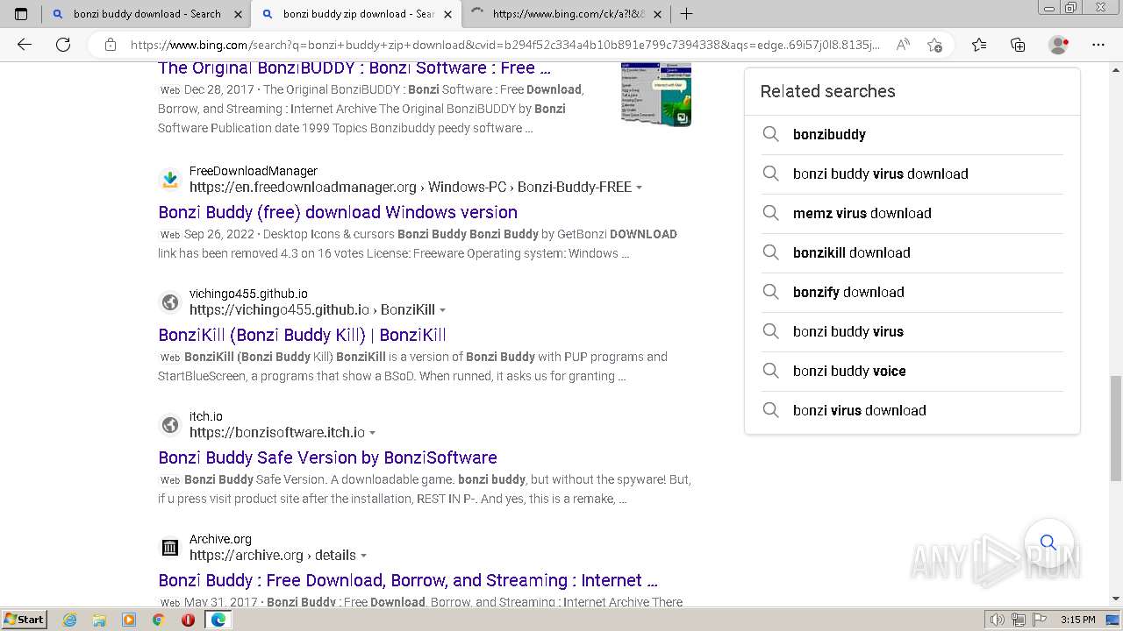Image resolution: width=1123 pixels, height=631 pixels.
Task: Click Archive.org site favicon
Action: tap(170, 548)
